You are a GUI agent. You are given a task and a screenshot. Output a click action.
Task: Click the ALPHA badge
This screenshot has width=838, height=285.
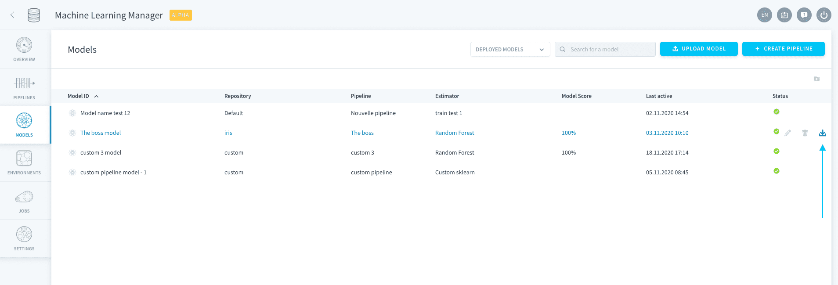[x=181, y=15]
